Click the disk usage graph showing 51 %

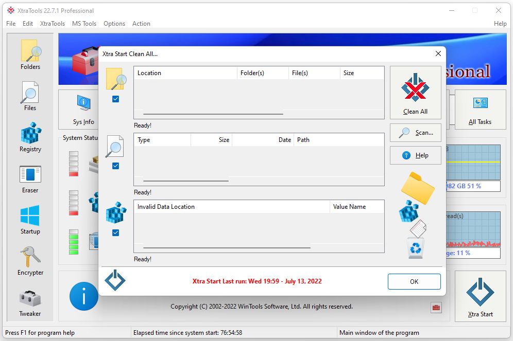pyautogui.click(x=473, y=163)
